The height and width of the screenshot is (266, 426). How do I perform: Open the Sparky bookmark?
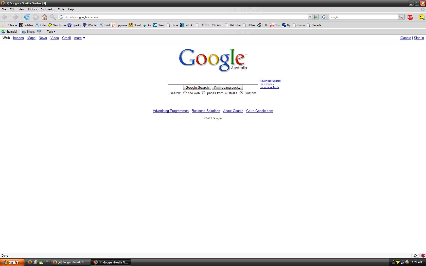coord(74,25)
